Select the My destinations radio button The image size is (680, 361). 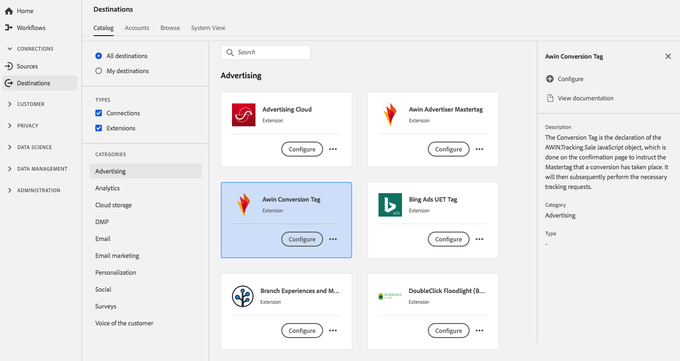tap(99, 71)
